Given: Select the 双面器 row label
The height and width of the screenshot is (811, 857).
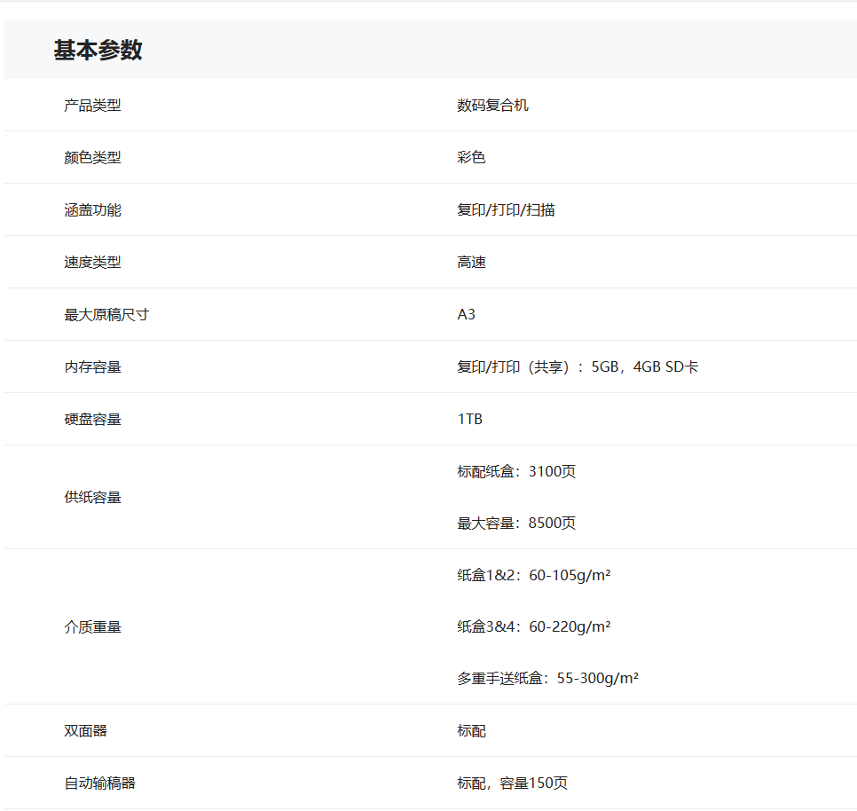Looking at the screenshot, I should (x=85, y=731).
